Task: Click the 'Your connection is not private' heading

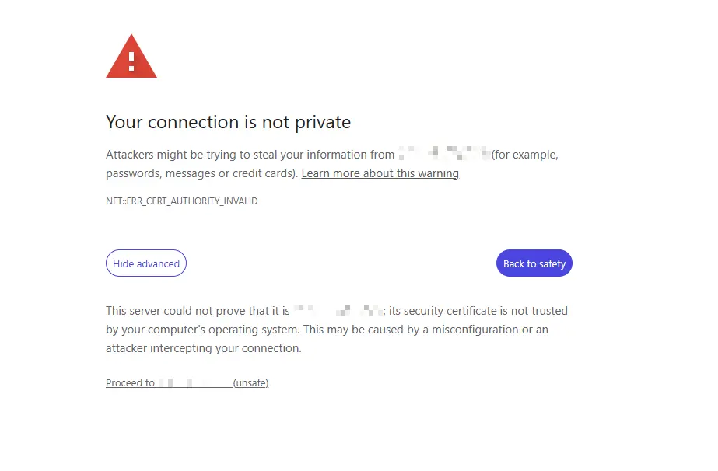Action: click(x=228, y=122)
